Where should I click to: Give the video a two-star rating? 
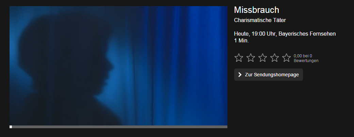(251, 58)
